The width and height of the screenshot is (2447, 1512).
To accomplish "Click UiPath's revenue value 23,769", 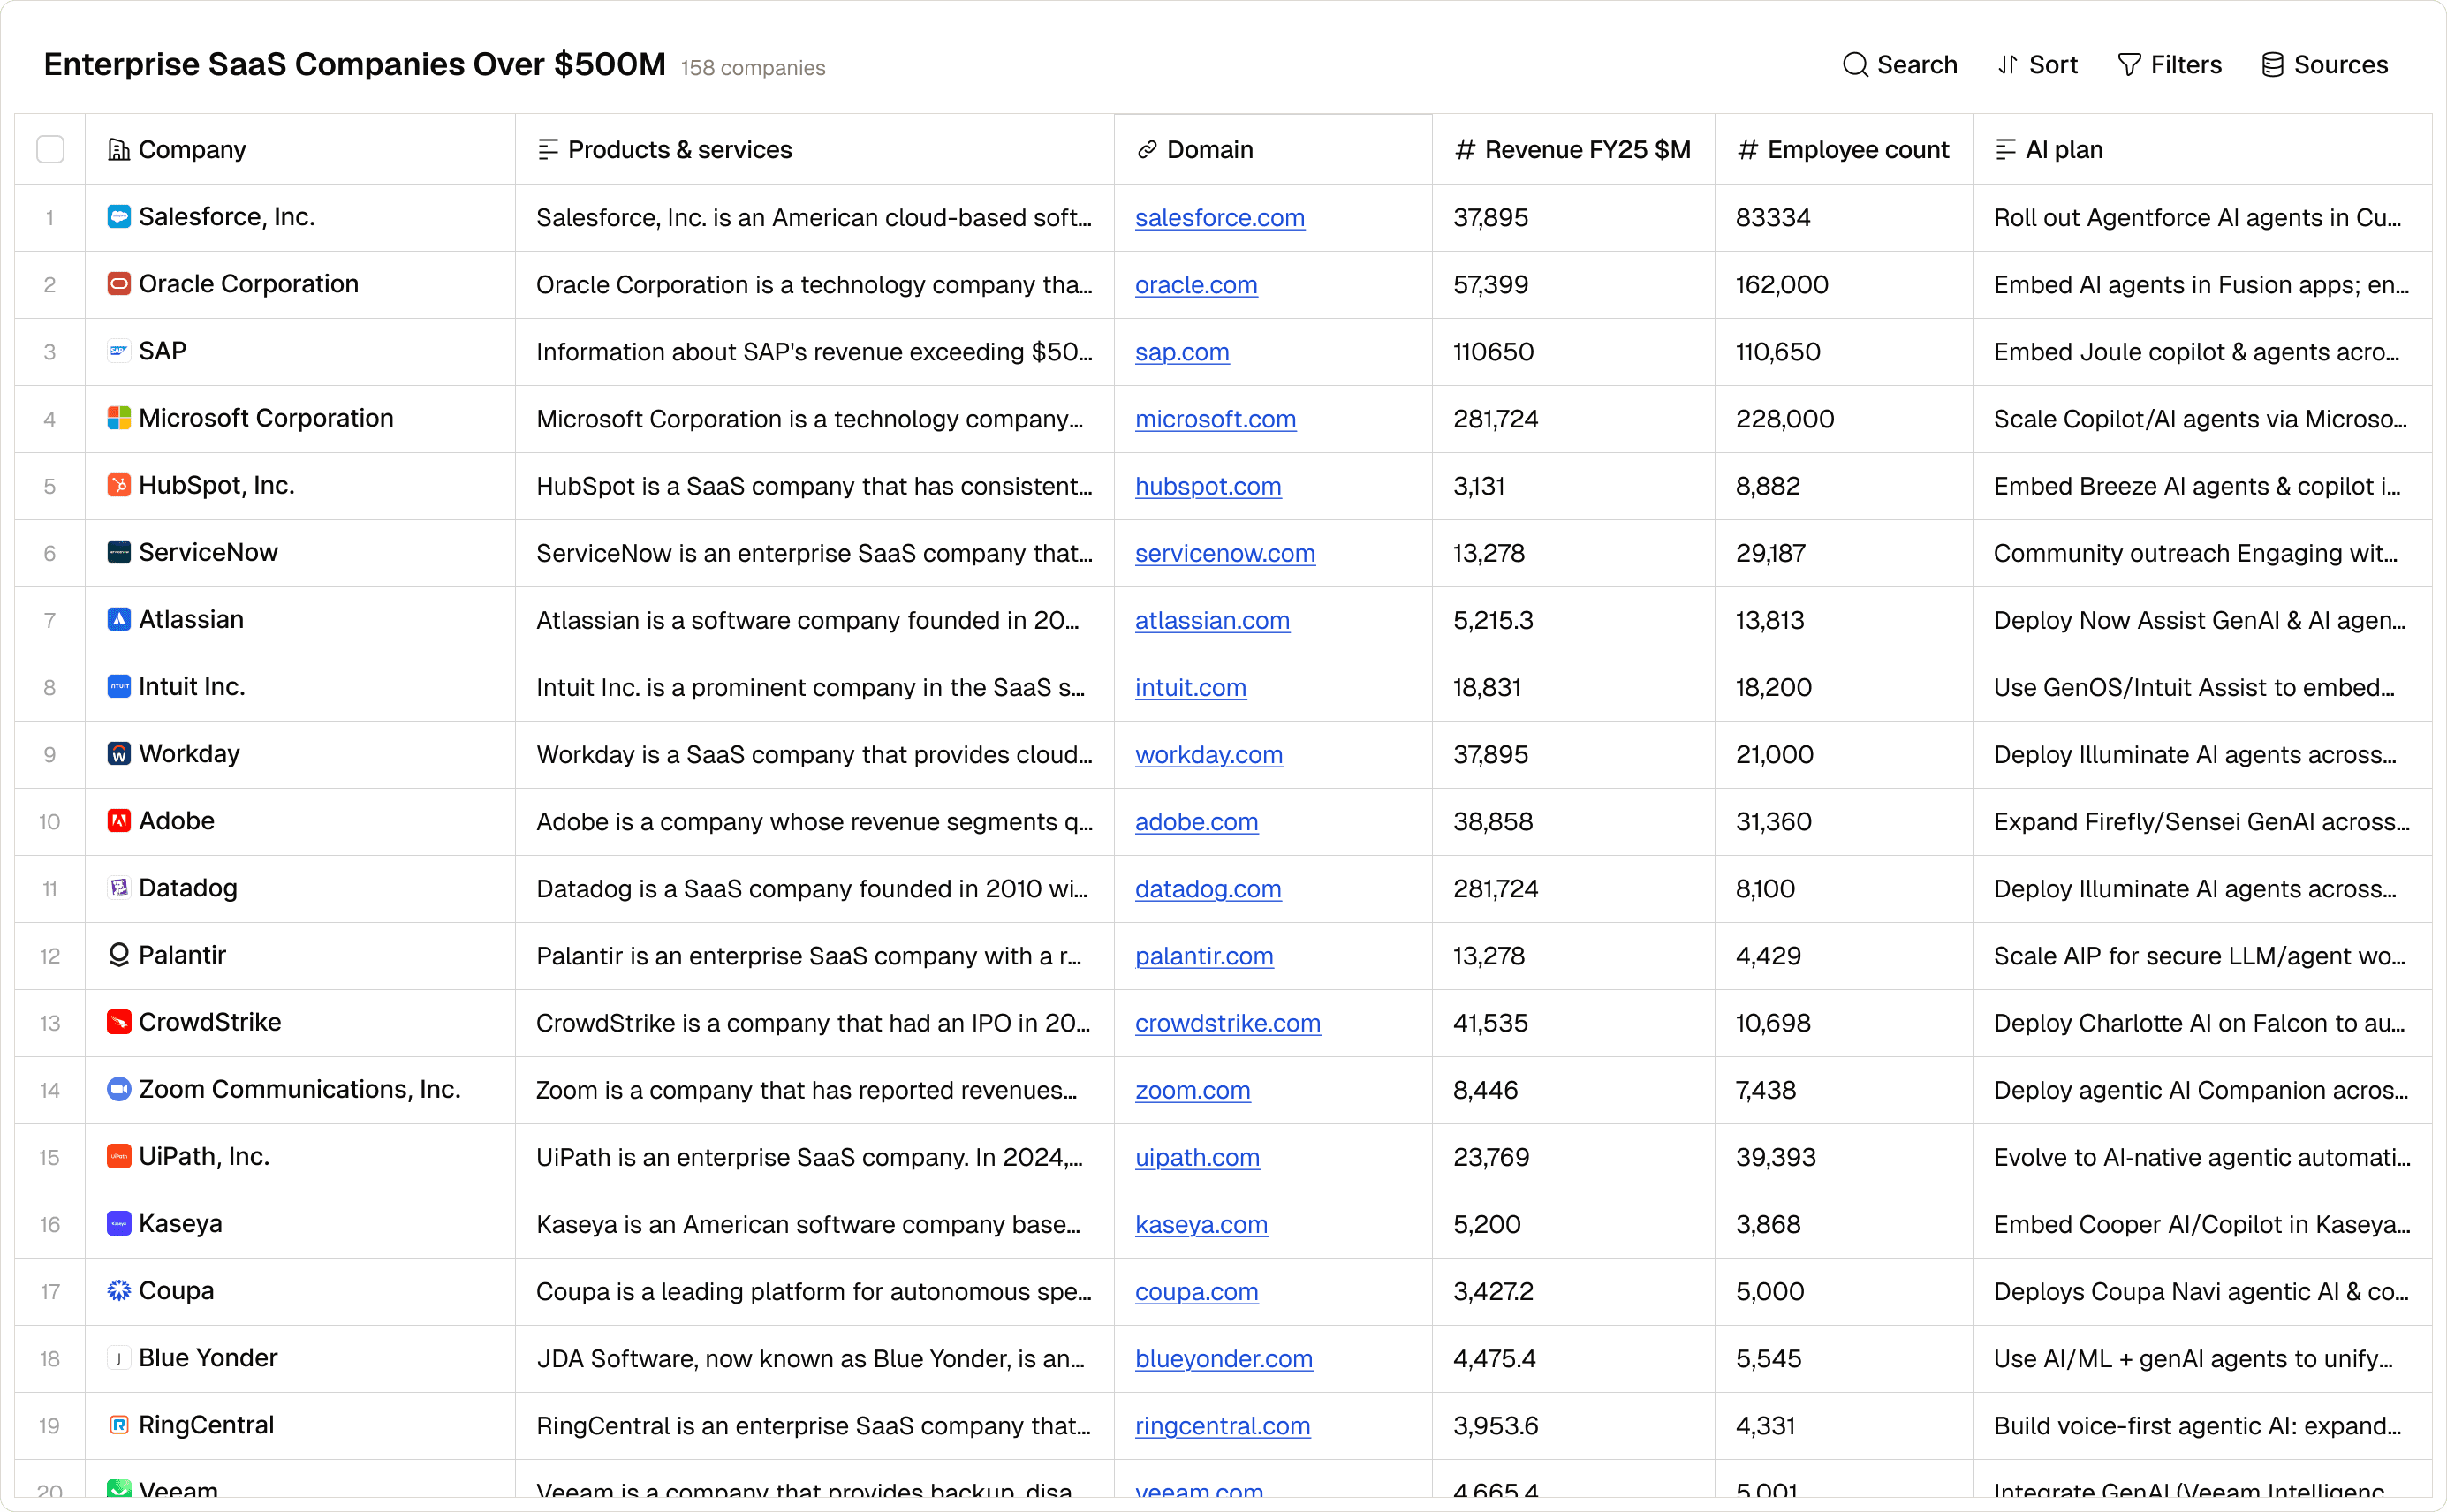I will 1491,1156.
